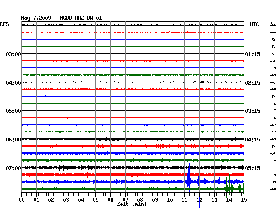This screenshot has height=211, width=278.
Task: Click the '02' minute axis label
Action: pos(51,199)
